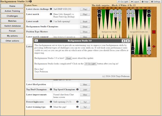Click Try! for Fewest highscores
The image size is (162, 116).
tap(85, 102)
